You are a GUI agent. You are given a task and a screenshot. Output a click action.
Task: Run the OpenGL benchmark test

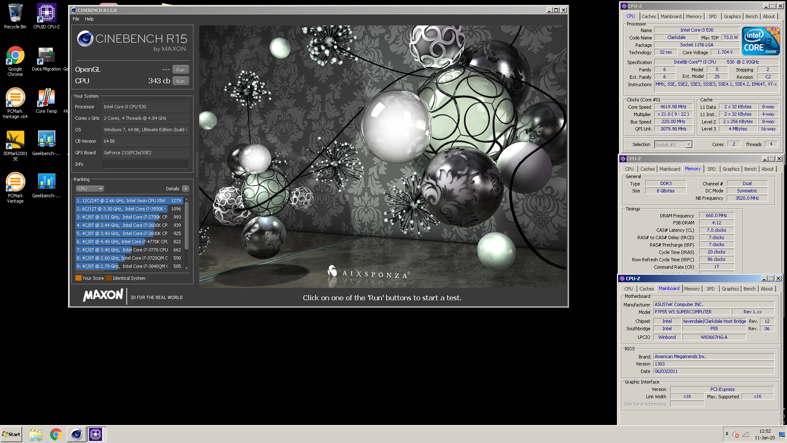coord(180,70)
